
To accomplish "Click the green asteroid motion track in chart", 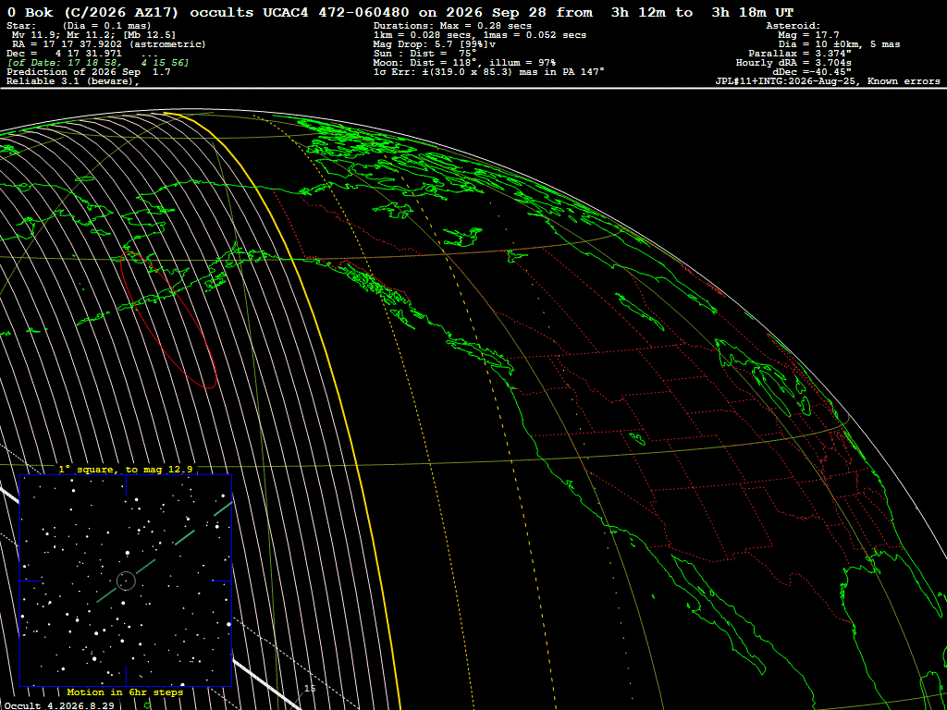I will (x=165, y=551).
